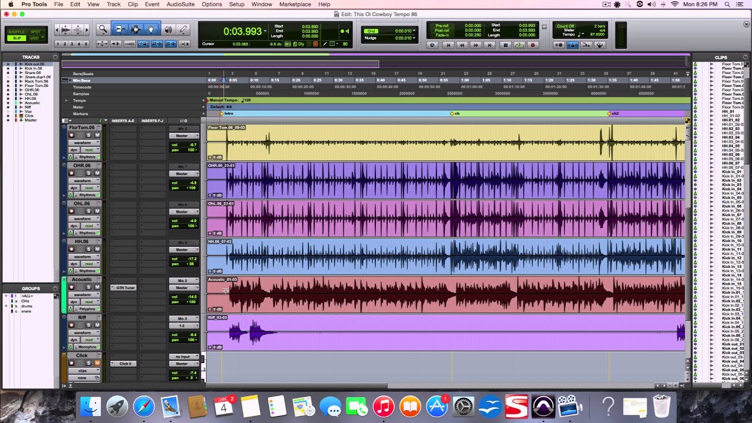Enable Shuffle edit mode

click(17, 32)
